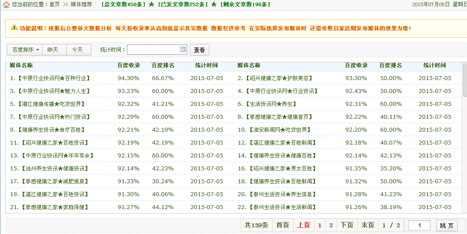Open media 湛江健康之家★百姓资讯
Image resolution: width=467 pixels, height=234 pixels.
(54, 194)
